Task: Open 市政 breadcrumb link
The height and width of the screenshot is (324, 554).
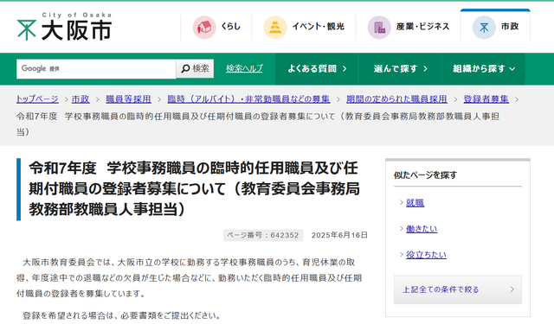Action: pos(81,99)
